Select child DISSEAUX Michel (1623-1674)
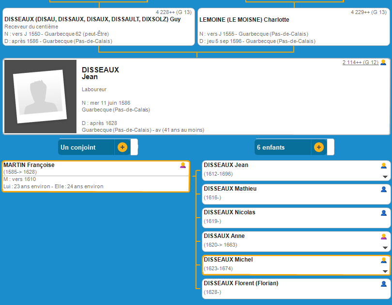392x305 pixels. (228, 260)
